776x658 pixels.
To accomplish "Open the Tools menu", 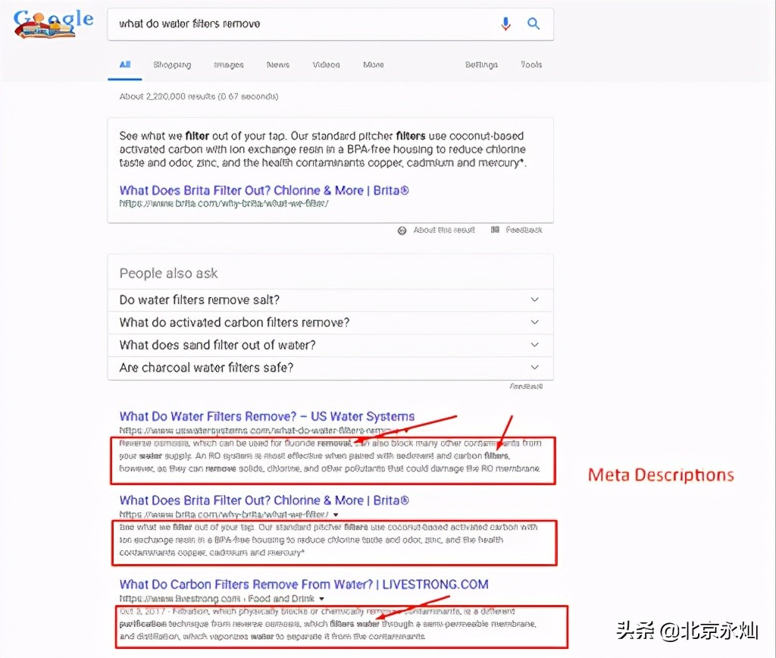I will pyautogui.click(x=531, y=65).
